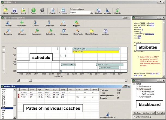Viewport: 166px width, 120px height.
Task: Toggle the Onthoud iedere stap checkbox
Action: (x=134, y=117)
